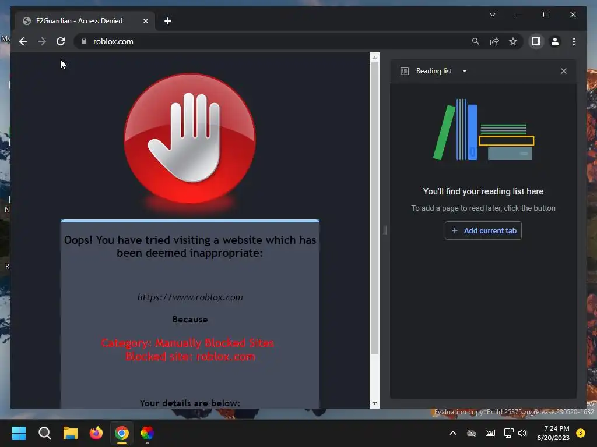This screenshot has height=447, width=597.
Task: Expand the tab search chevron
Action: point(492,15)
